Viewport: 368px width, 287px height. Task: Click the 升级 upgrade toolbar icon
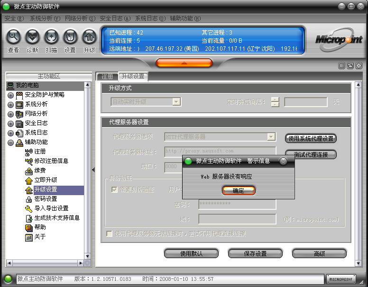[89, 37]
